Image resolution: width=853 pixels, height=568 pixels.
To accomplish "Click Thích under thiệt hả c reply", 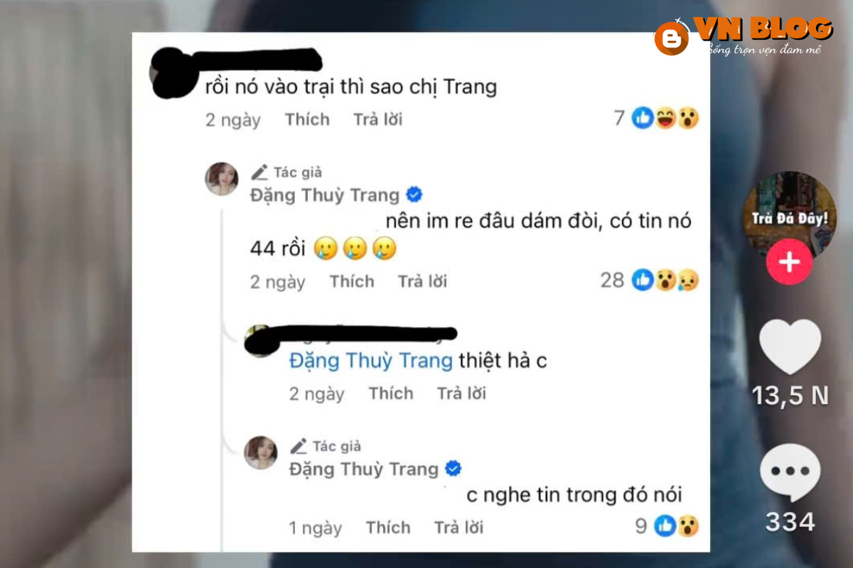I will pos(391,393).
